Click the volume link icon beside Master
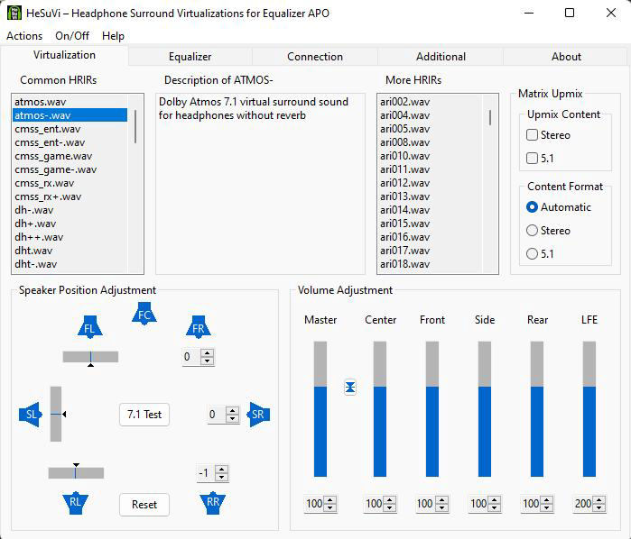The width and height of the screenshot is (631, 539). coord(350,388)
